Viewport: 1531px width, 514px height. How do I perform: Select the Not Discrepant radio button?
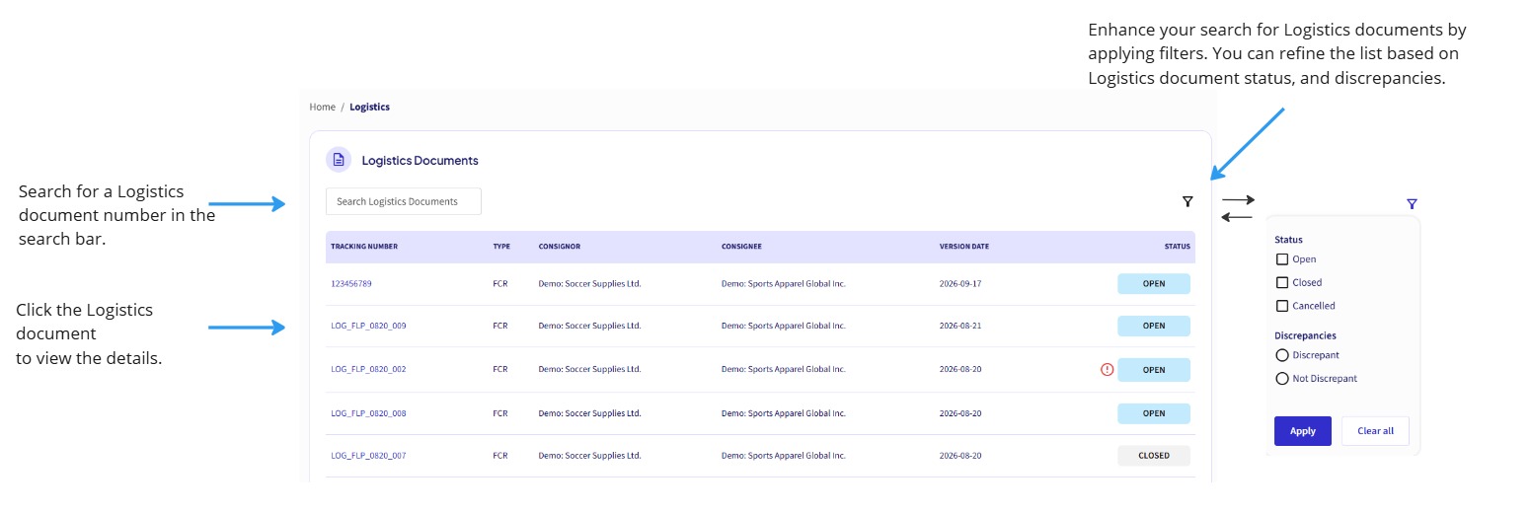[1282, 379]
